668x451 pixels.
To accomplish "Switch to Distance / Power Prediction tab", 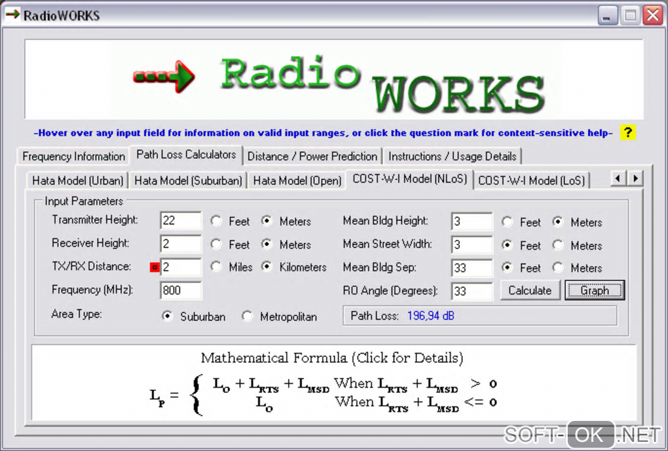I will [x=312, y=156].
